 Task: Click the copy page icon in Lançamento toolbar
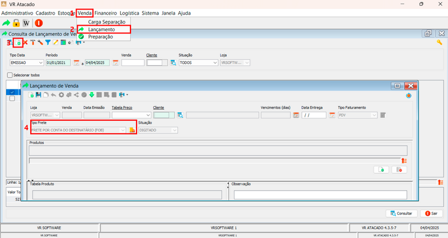click(x=46, y=95)
